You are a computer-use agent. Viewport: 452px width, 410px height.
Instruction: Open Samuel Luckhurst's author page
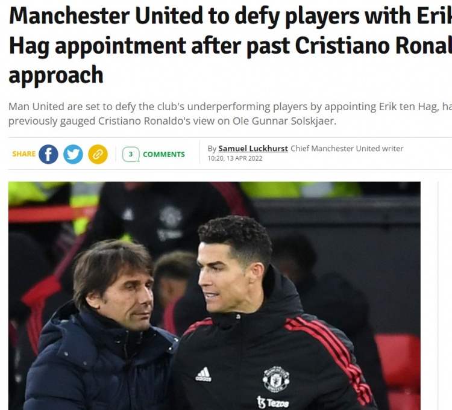253,149
